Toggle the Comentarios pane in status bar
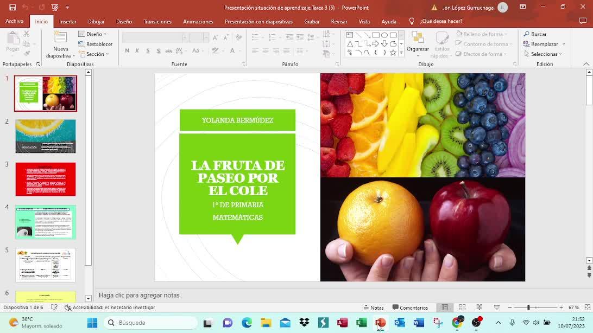Screen dimensions: 593x333 pyautogui.click(x=410, y=308)
